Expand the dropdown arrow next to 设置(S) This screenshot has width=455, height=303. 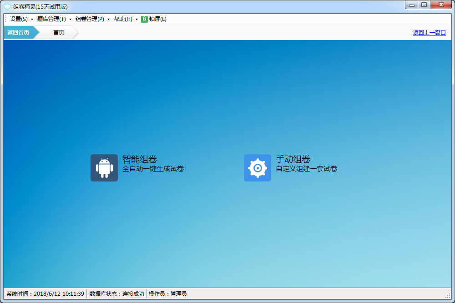[32, 19]
